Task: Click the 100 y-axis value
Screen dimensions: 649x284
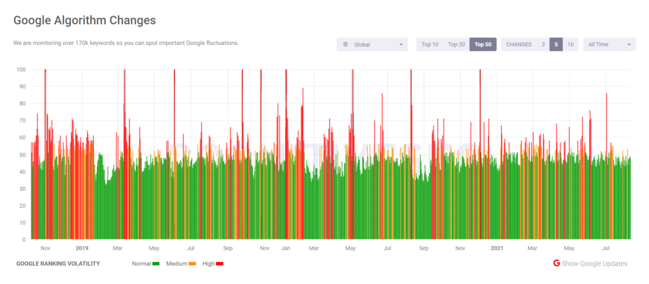Action: (22, 70)
